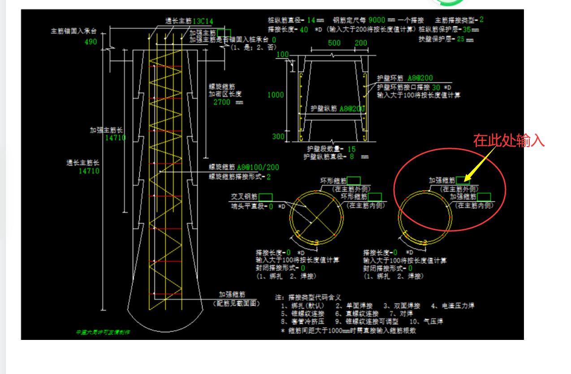The width and height of the screenshot is (571, 374).
Task: Click 加强箍筋 box labeled 在主筋内侧
Action: coord(484,197)
